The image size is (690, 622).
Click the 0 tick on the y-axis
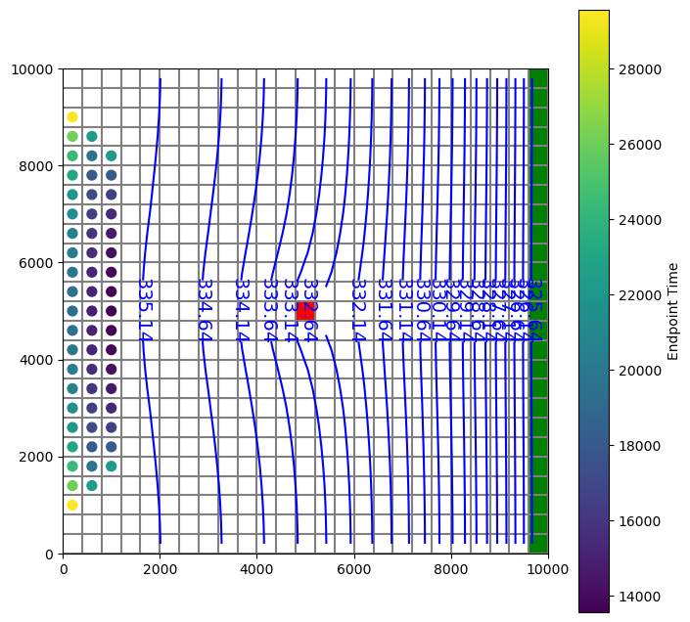click(x=49, y=555)
